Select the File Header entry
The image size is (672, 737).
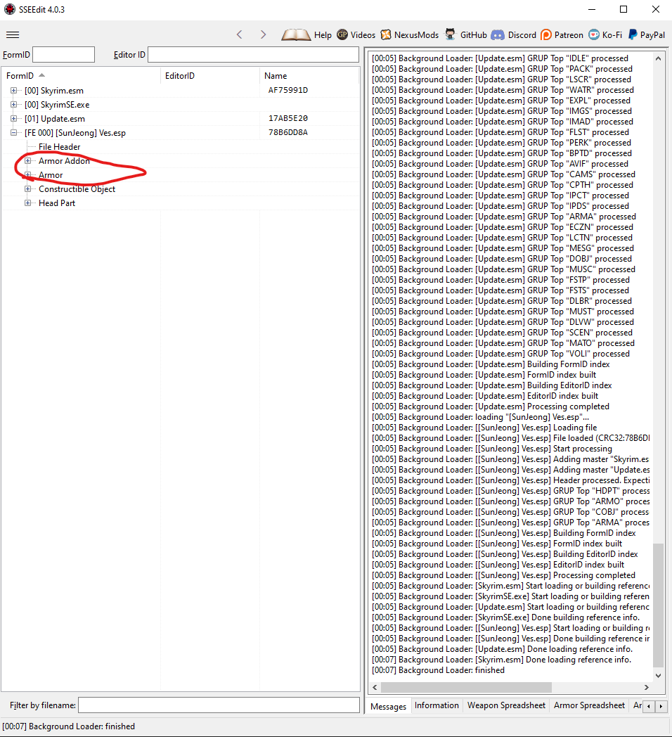(x=59, y=147)
